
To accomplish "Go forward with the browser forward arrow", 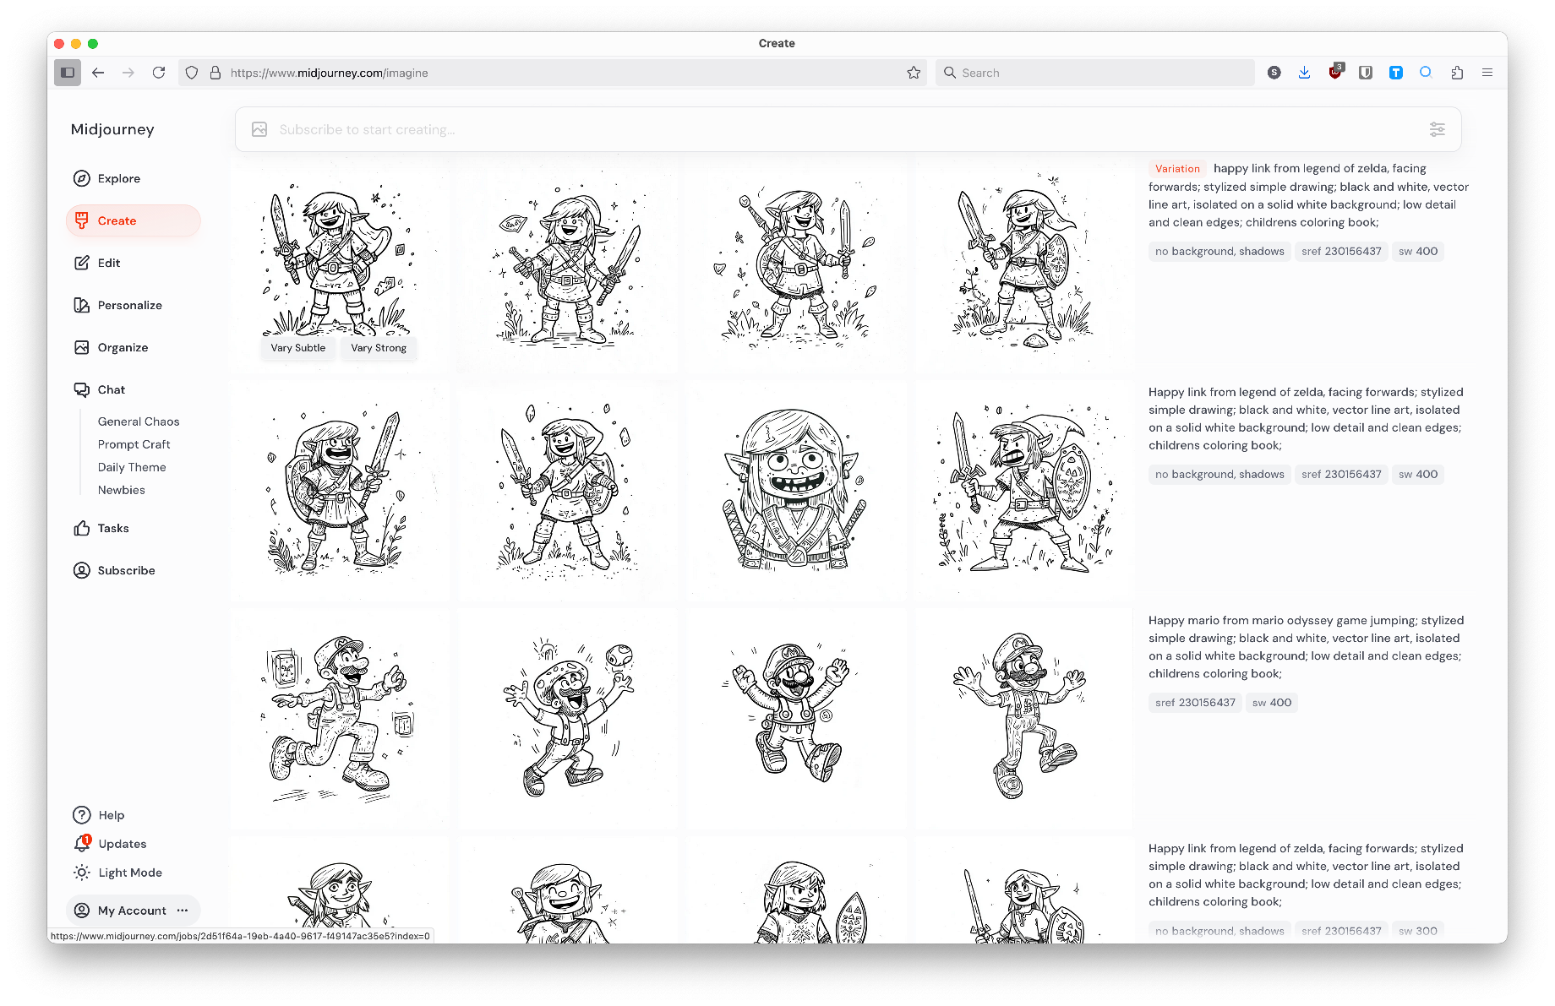I will tap(128, 73).
